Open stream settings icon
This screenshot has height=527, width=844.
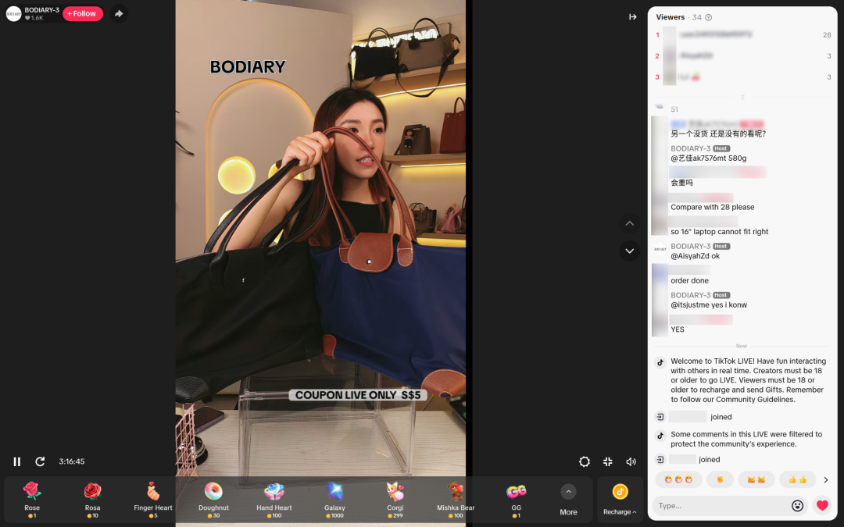click(585, 461)
